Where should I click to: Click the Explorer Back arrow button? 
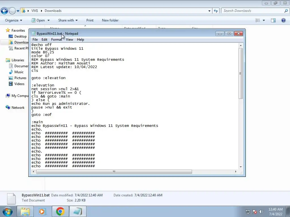point(5,11)
